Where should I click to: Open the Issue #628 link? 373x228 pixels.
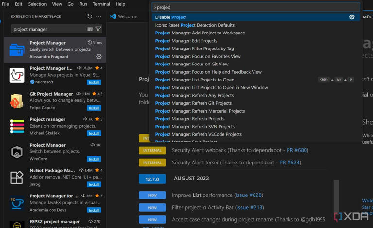(x=249, y=195)
